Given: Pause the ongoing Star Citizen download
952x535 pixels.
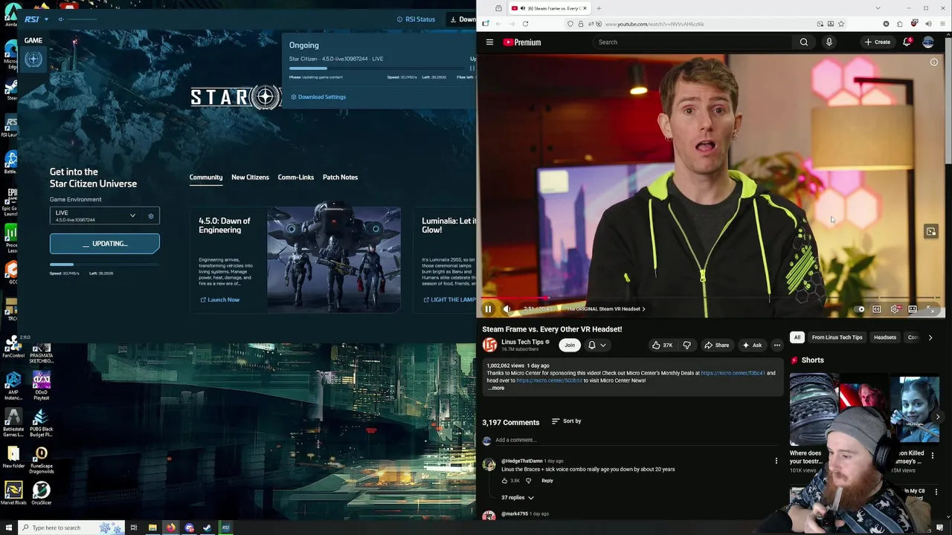Looking at the screenshot, I should 472,68.
